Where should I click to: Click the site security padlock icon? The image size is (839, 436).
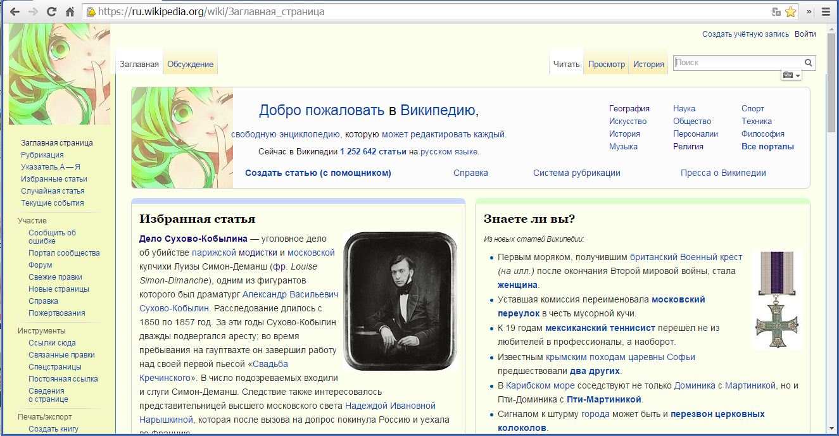click(91, 11)
